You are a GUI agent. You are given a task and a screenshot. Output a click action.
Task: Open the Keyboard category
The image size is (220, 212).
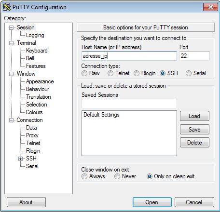coord(37,51)
